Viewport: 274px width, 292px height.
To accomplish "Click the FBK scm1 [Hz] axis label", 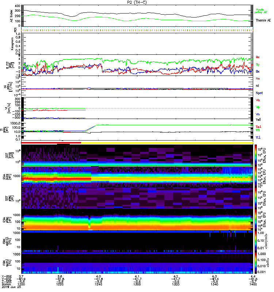I will point(7,262).
